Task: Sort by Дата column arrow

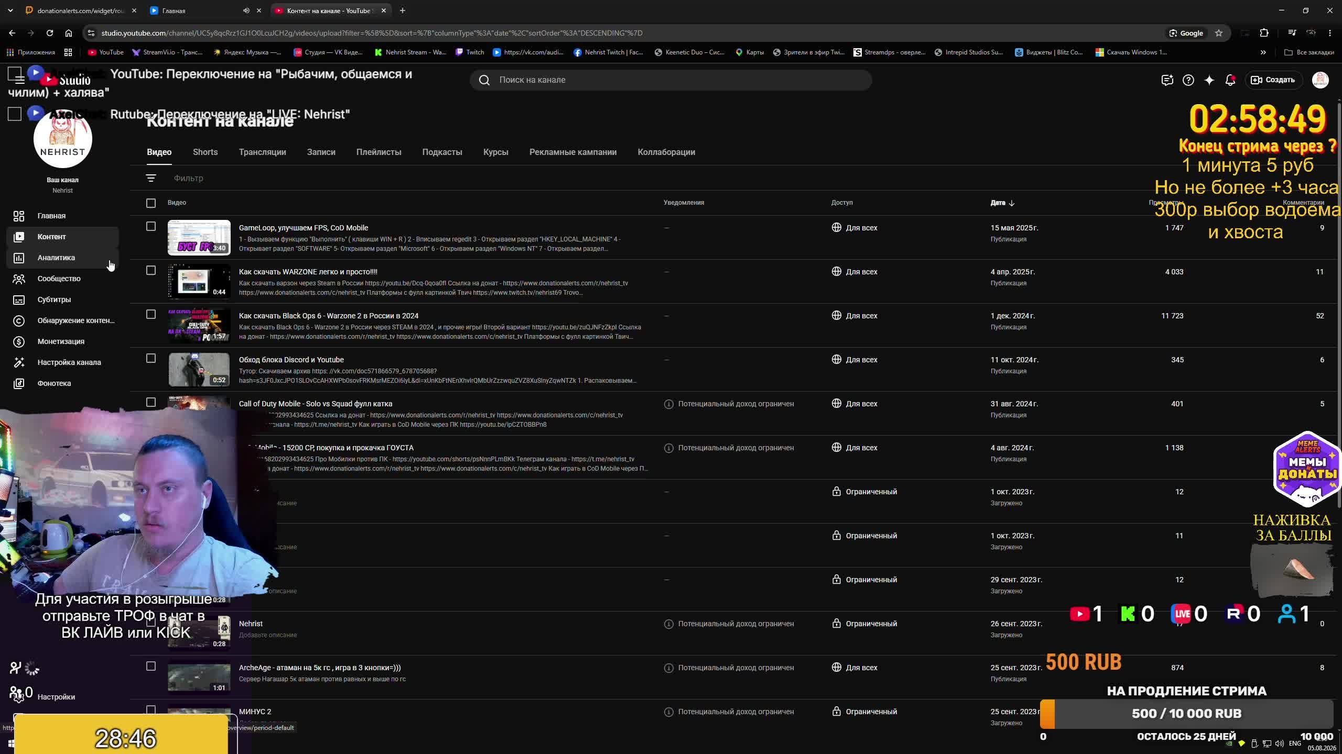Action: [1012, 203]
